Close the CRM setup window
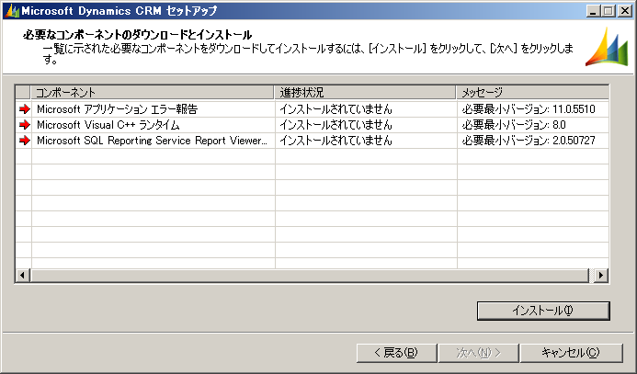The width and height of the screenshot is (637, 374). pos(625,11)
